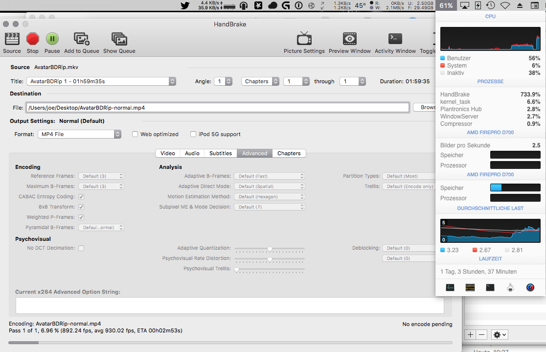
Task: Open the Chapters range type dropdown
Action: (260, 81)
